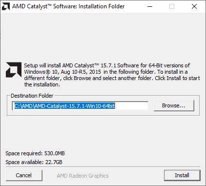
Task: Click empty space inside destination path field
Action: point(131,106)
